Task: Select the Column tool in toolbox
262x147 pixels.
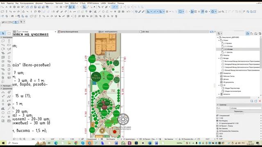Action: [9, 41]
